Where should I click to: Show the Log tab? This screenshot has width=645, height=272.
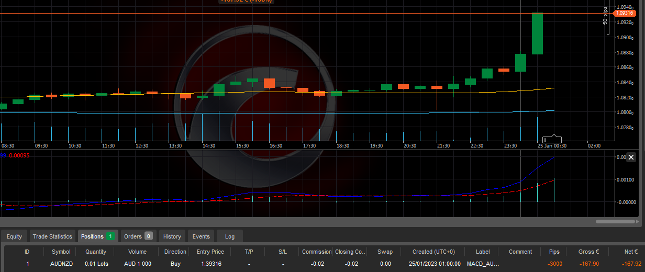coord(229,236)
